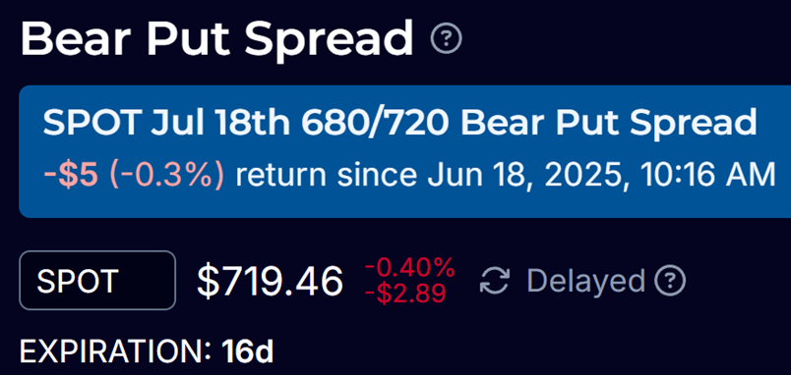Image resolution: width=791 pixels, height=375 pixels.
Task: Select the Bear Put Spread page heading
Action: click(216, 38)
